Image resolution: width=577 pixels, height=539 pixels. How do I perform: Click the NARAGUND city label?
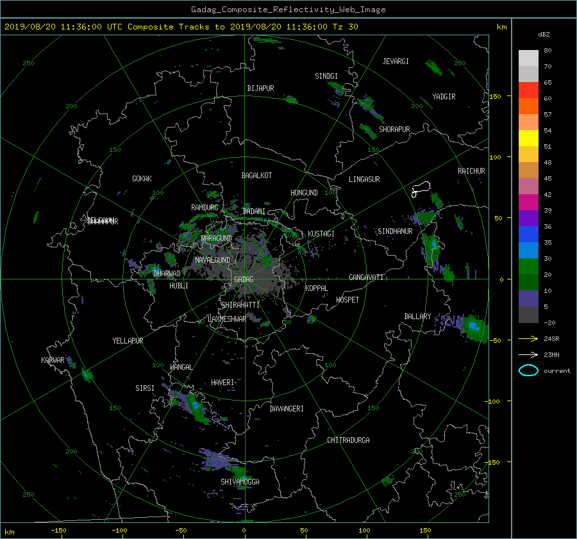217,238
